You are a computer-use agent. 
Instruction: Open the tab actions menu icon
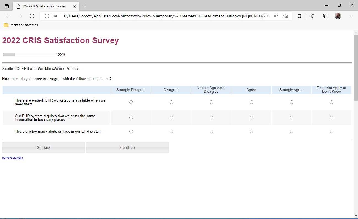point(7,6)
